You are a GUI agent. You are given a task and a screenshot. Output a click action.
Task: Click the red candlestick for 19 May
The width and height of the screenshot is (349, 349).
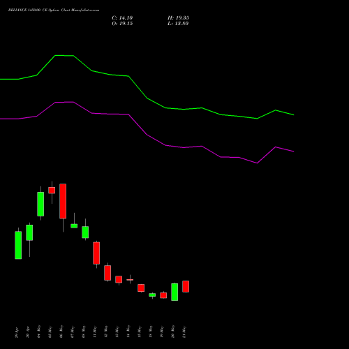click(x=163, y=295)
